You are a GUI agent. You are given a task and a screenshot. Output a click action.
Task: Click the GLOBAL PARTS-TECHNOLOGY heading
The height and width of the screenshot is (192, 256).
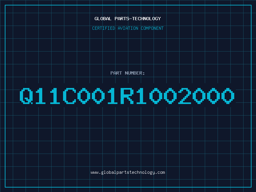click(x=128, y=19)
